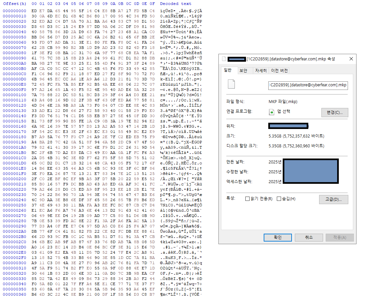Click the Decoded text column header
Screen dimensions: 367x297
pos(175,4)
